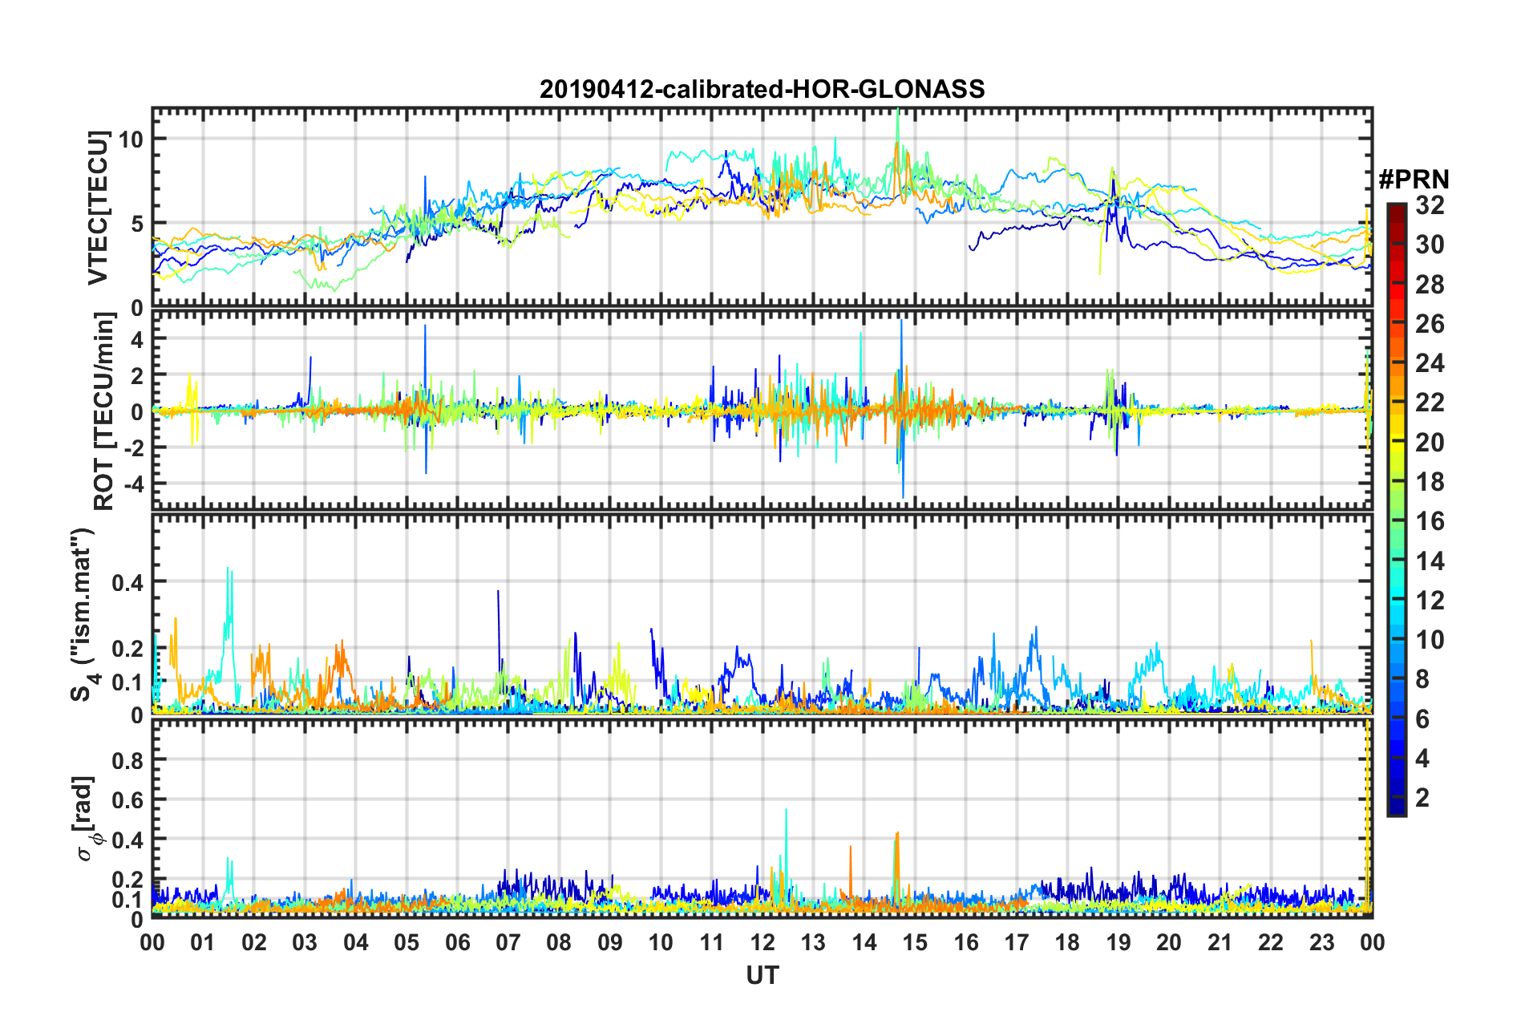Select the VTEC[TECU] y-axis label
The height and width of the screenshot is (1020, 1525).
tap(98, 208)
